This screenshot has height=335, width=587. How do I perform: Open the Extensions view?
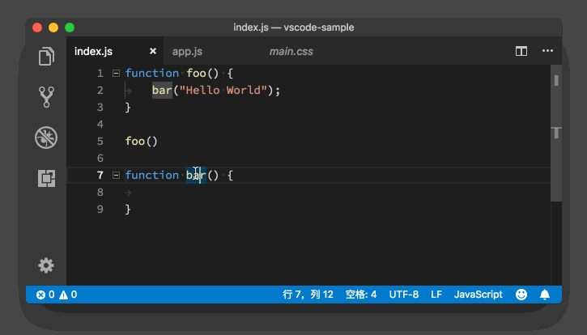point(46,178)
